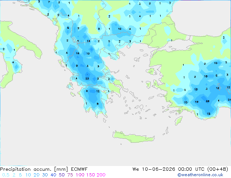Screen dimensions: 231x178
Task: Click the date "10-06-2026"
Action: pos(158,169)
